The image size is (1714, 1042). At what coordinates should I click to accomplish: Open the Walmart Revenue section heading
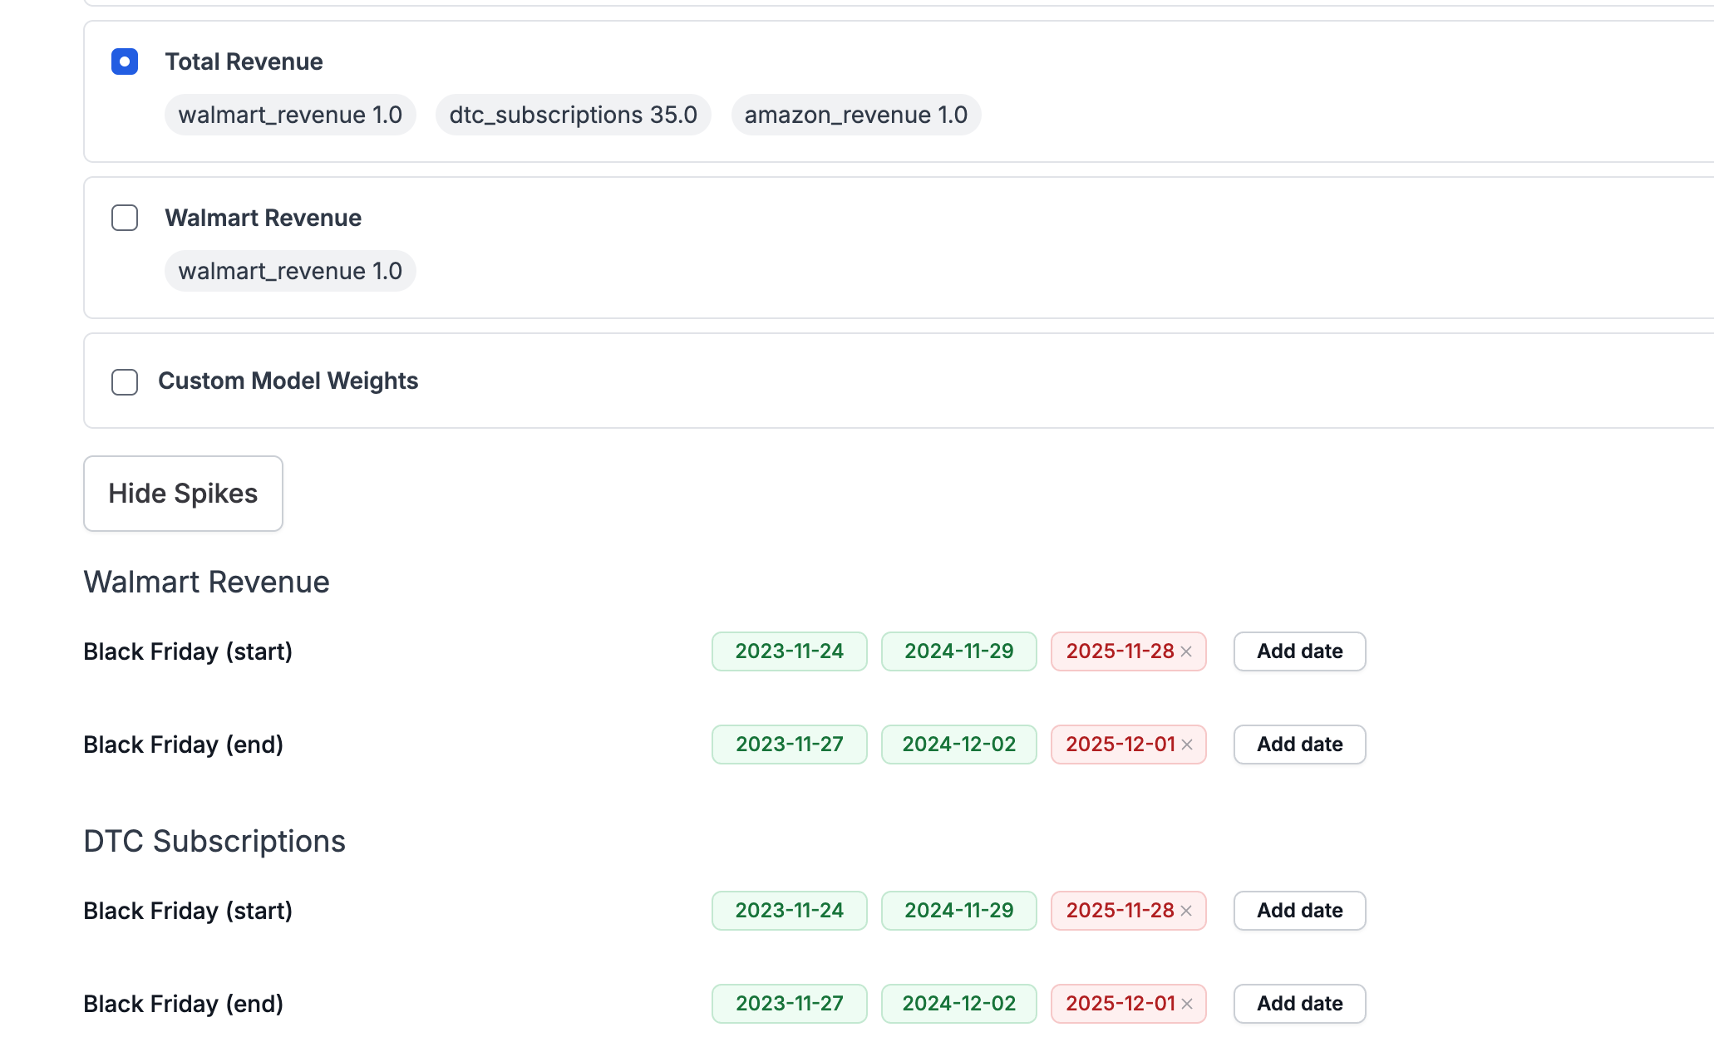205,582
